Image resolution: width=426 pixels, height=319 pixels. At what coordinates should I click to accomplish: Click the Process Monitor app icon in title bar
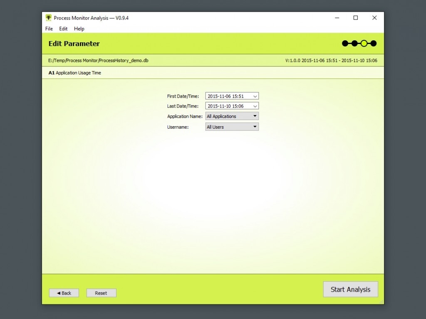pyautogui.click(x=49, y=18)
